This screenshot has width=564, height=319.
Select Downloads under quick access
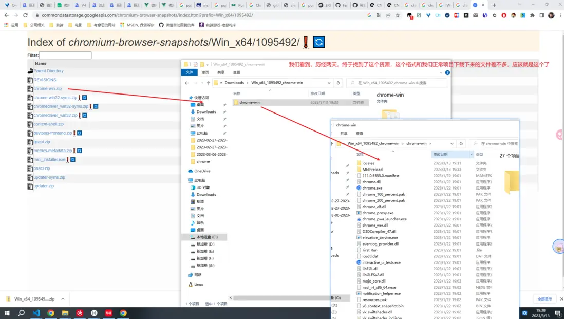[x=206, y=112]
